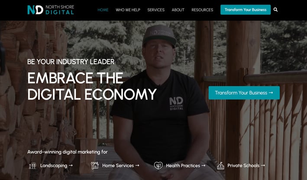Open the WHO WE HELP menu

128,10
